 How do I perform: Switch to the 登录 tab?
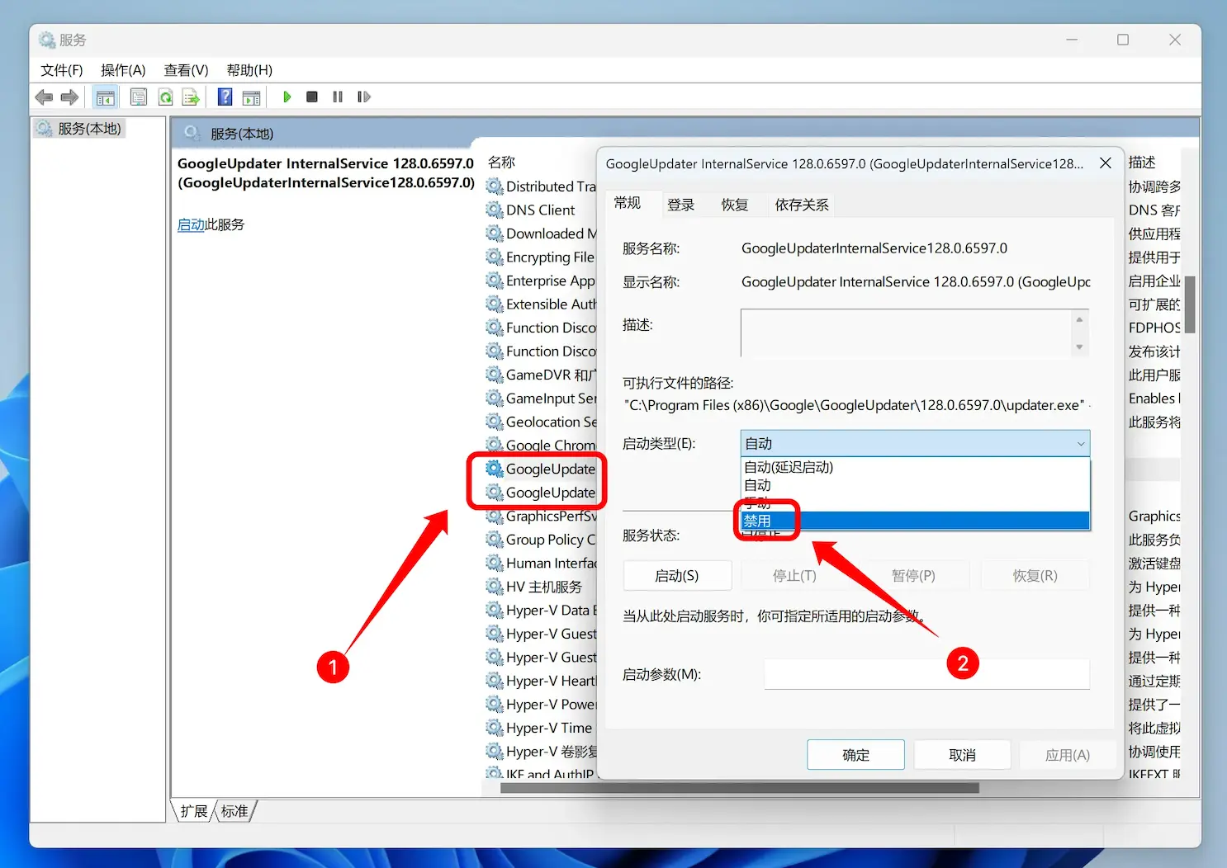point(681,205)
